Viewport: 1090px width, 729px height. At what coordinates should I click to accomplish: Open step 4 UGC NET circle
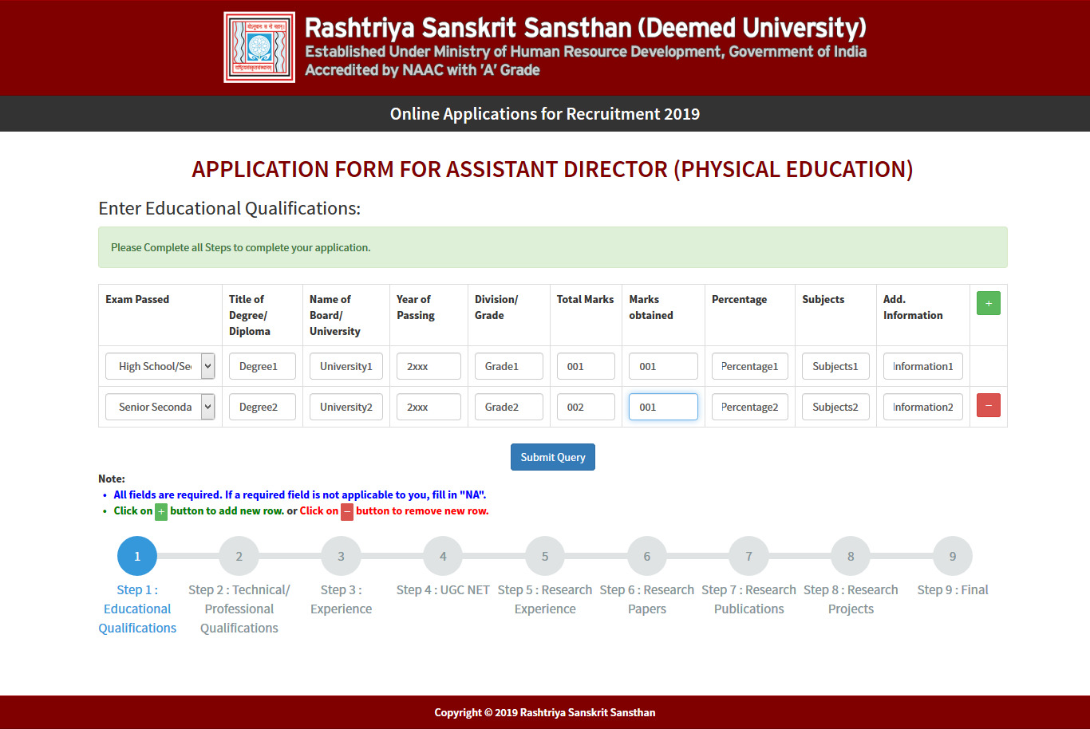pyautogui.click(x=443, y=556)
